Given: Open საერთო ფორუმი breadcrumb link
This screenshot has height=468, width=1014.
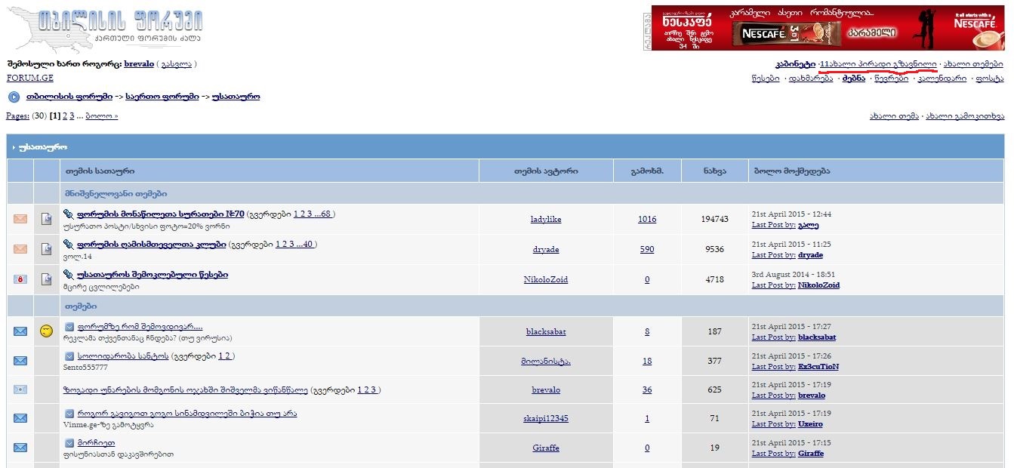Looking at the screenshot, I should [162, 97].
